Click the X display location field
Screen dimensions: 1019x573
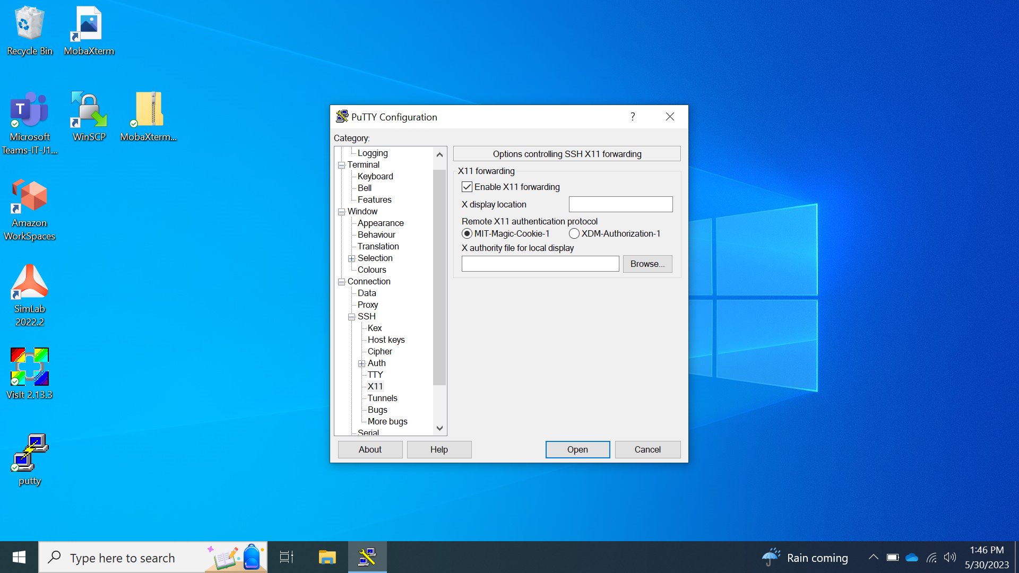pyautogui.click(x=620, y=204)
